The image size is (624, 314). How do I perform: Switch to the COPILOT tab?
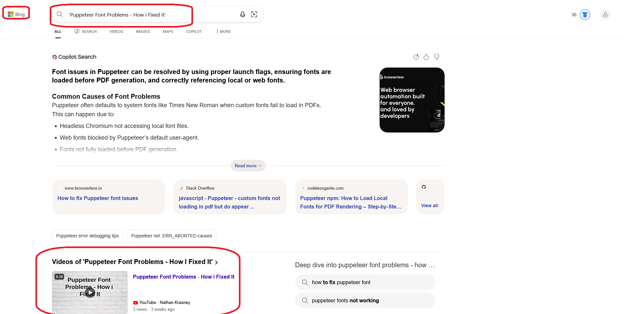194,31
